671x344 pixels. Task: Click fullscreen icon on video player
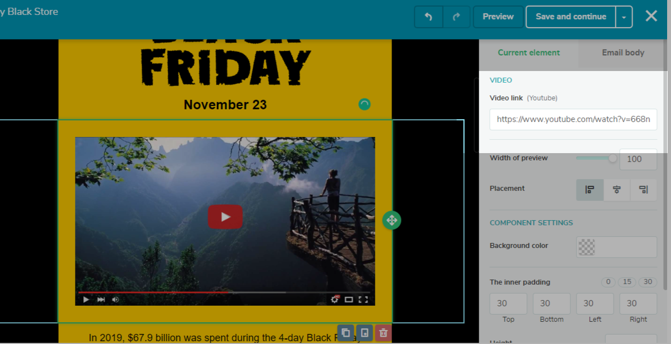point(363,299)
